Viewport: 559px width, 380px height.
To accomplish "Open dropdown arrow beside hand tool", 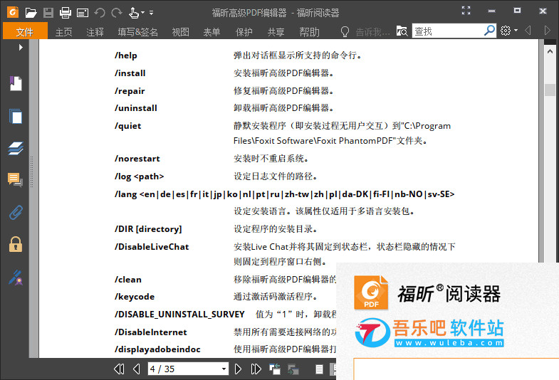I will [x=142, y=13].
